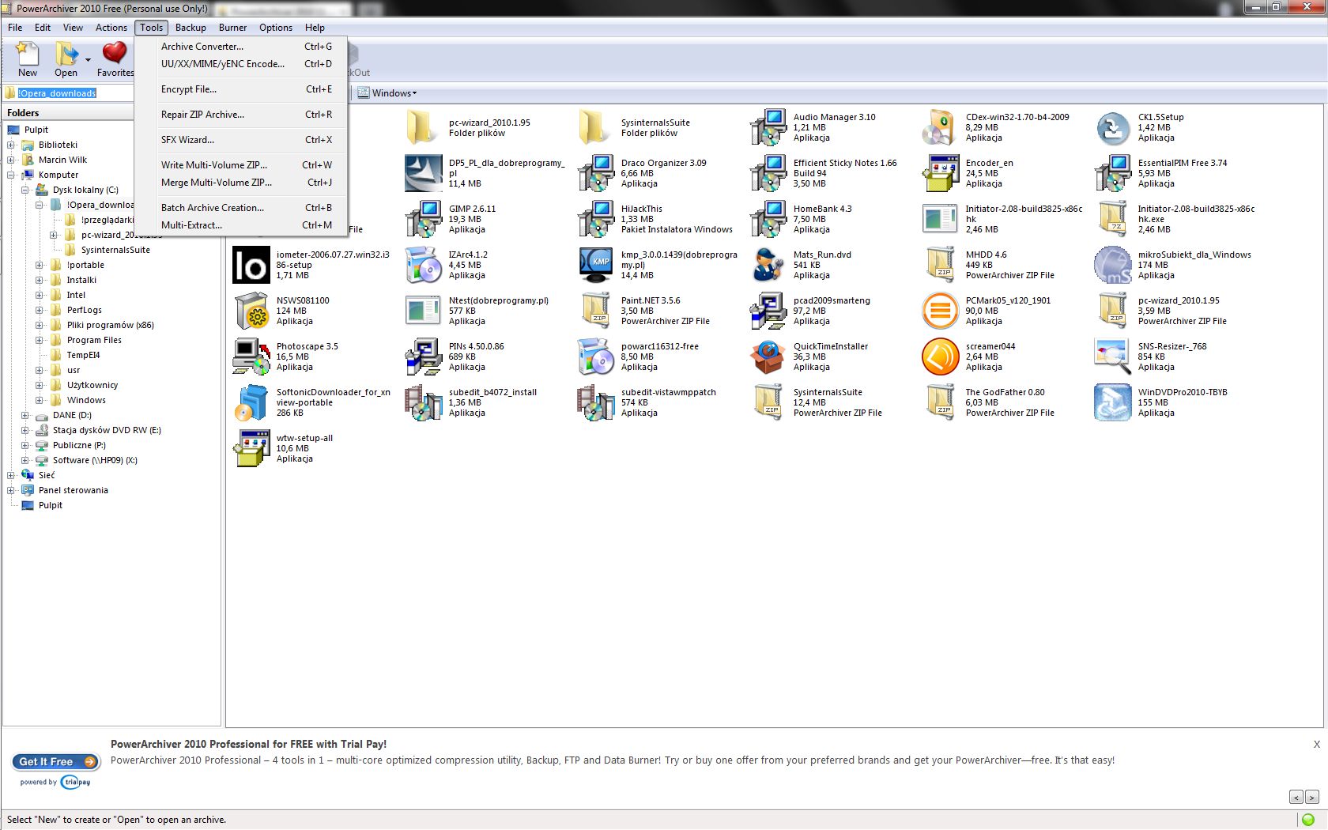Open the Help menu
This screenshot has width=1328, height=830.
coord(315,28)
